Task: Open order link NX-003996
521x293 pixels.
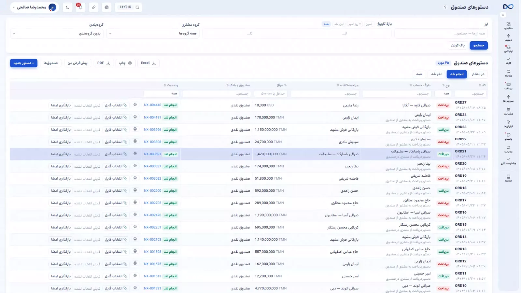Action: point(152,130)
